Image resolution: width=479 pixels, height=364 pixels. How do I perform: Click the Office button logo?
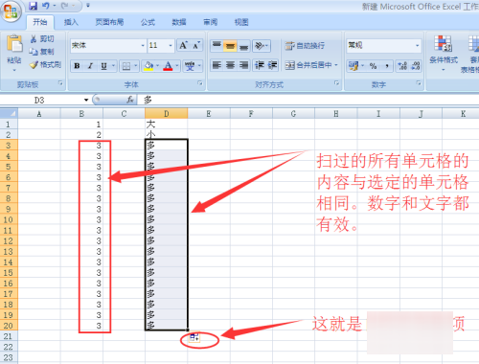tap(11, 11)
